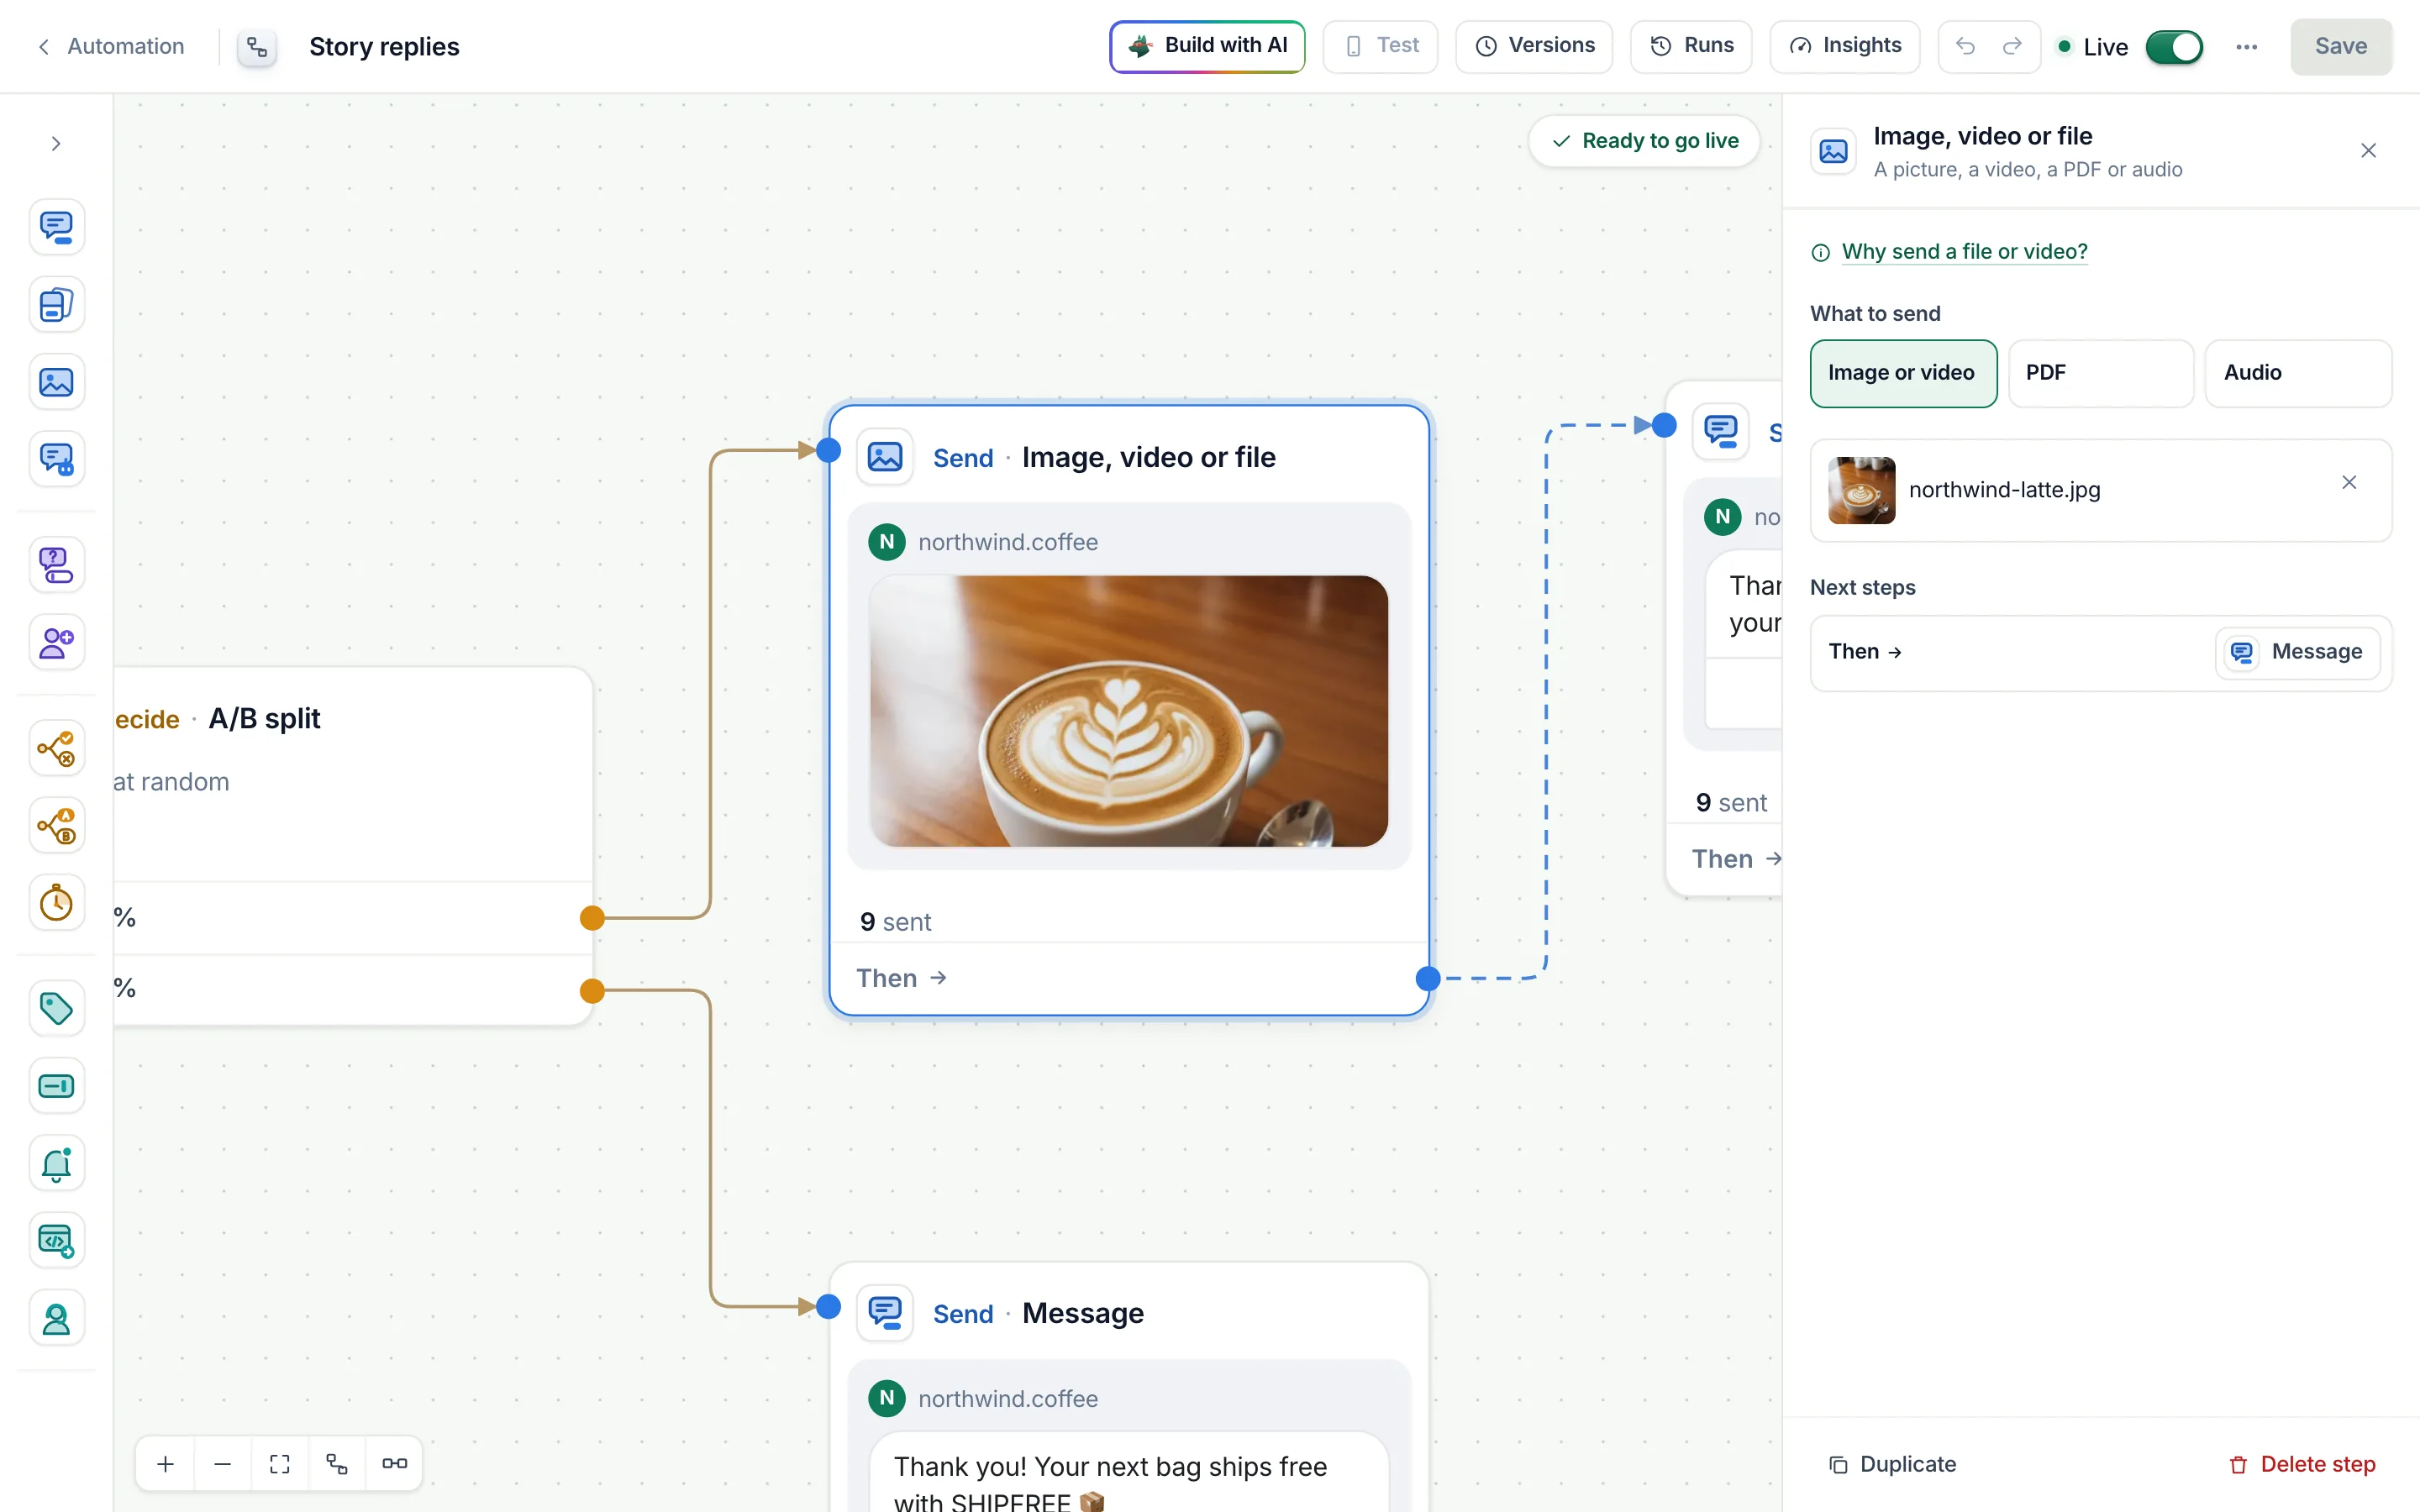Duplicate the selected step
The height and width of the screenshot is (1512, 2420).
point(1892,1465)
